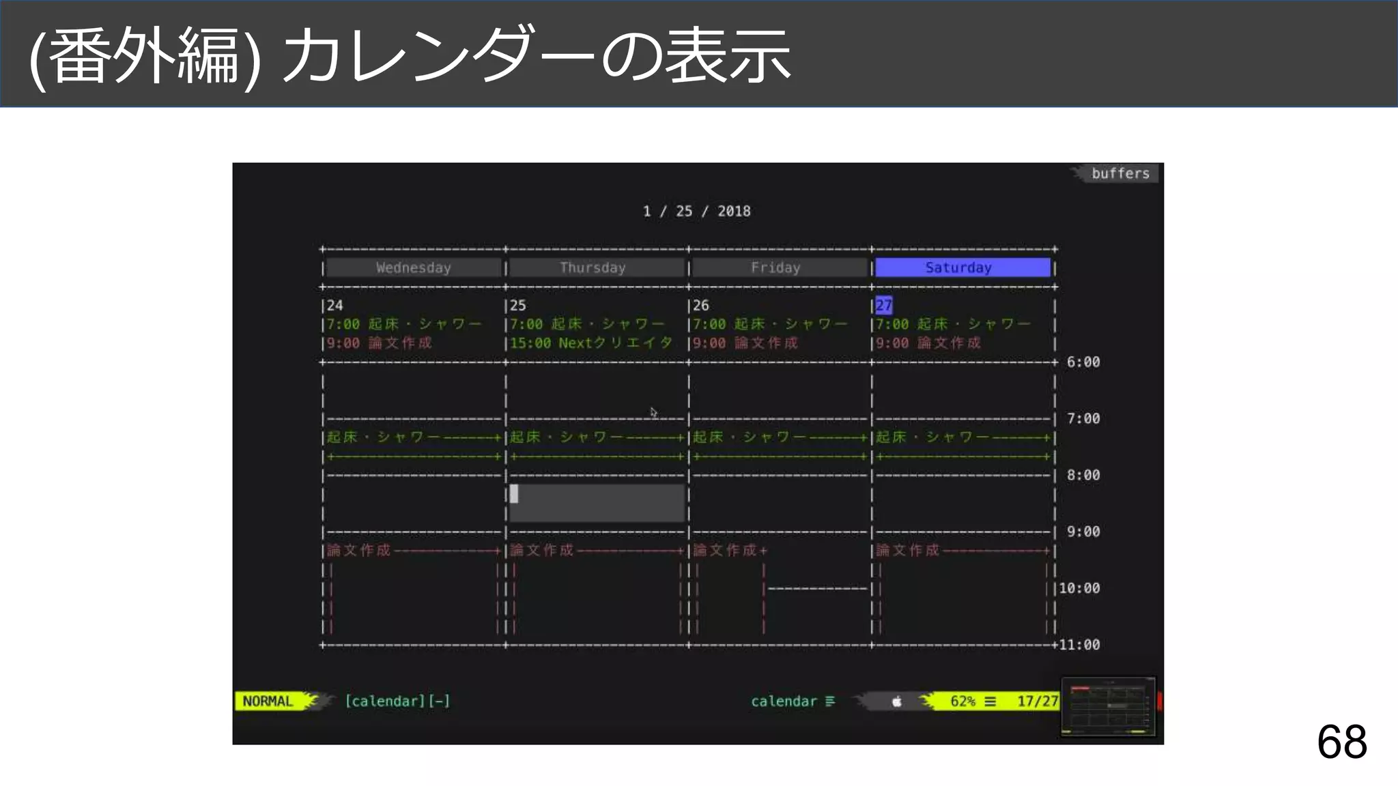The image size is (1398, 786).
Task: Select day number 25
Action: tap(518, 305)
